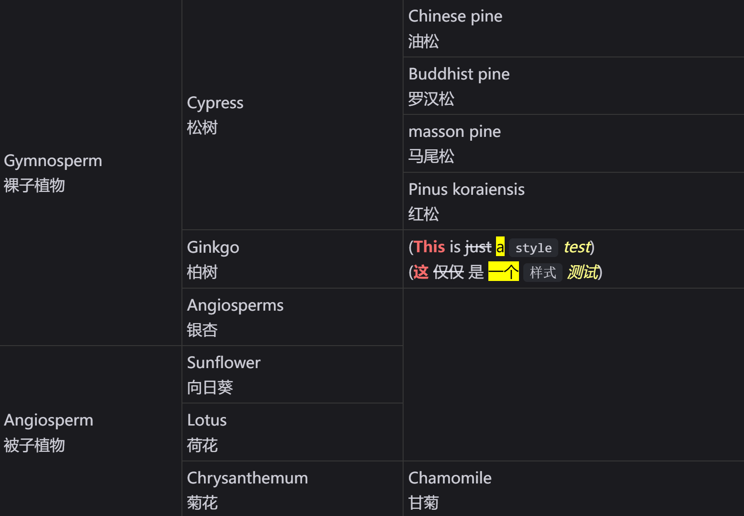744x516 pixels.
Task: Click the Chrysanthemum cell
Action: click(247, 489)
